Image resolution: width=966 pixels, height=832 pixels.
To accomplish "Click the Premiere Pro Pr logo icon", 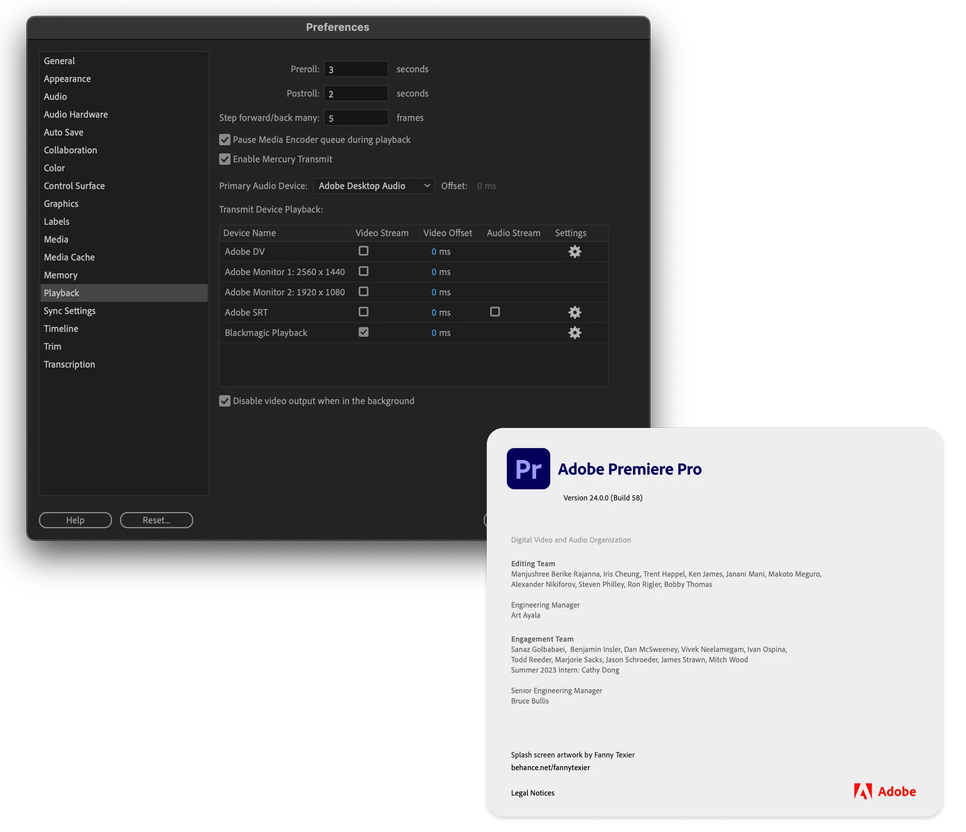I will (528, 469).
